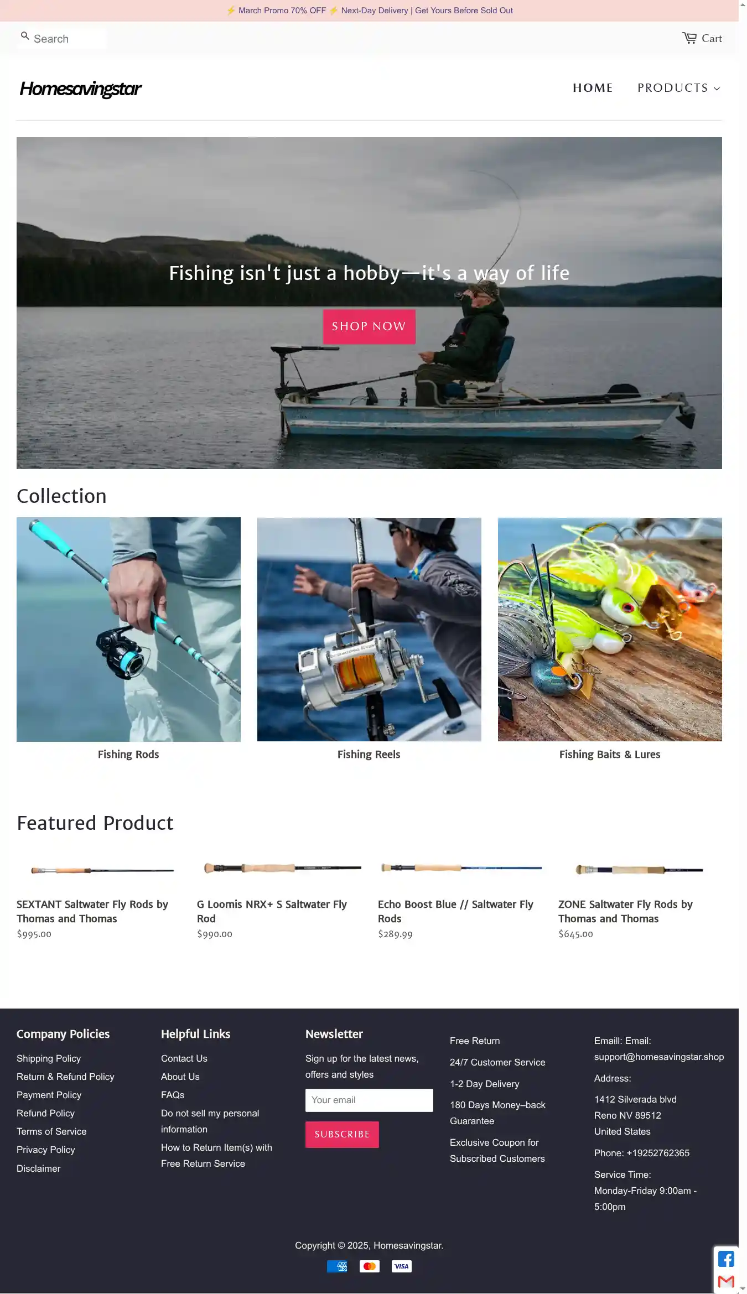Click into the Search field
Screen dimensions: 747x1294
pyautogui.click(x=62, y=39)
